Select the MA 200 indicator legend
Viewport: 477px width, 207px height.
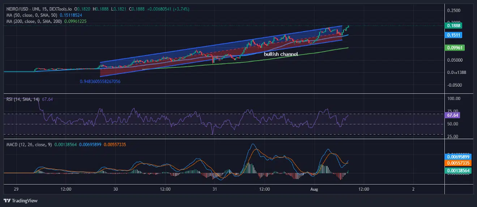32,21
